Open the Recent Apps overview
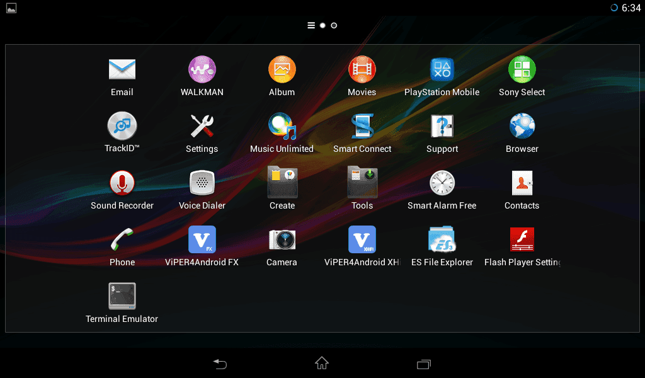The width and height of the screenshot is (645, 378). tap(424, 364)
